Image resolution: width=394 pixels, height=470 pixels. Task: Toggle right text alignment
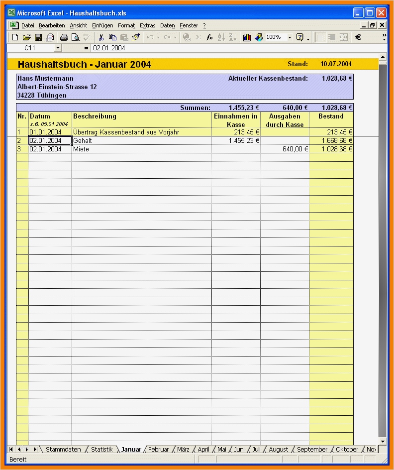(x=332, y=37)
